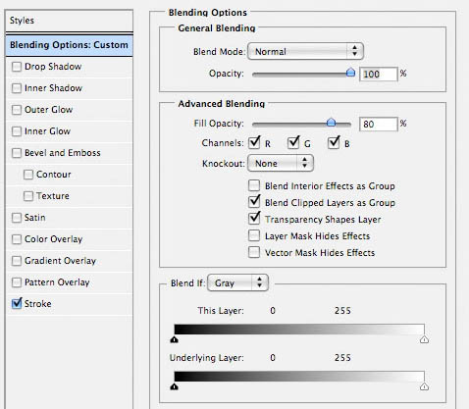
Task: Click the white slider handle under Underlying Layer
Action: point(424,386)
